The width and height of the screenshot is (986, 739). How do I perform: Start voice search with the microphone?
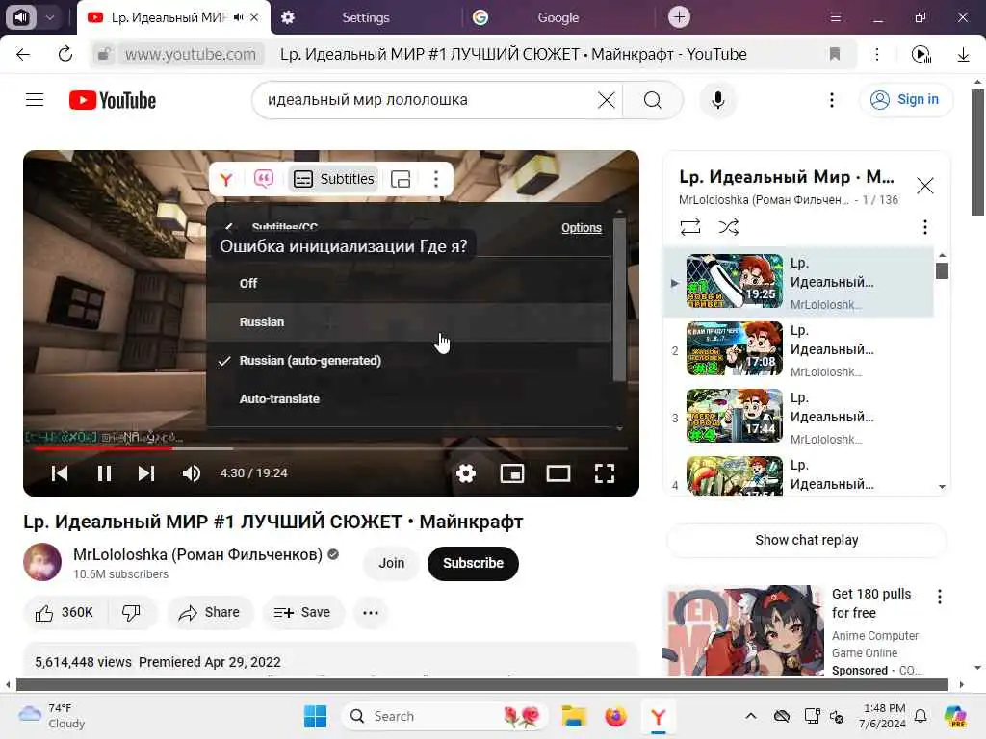coord(717,100)
